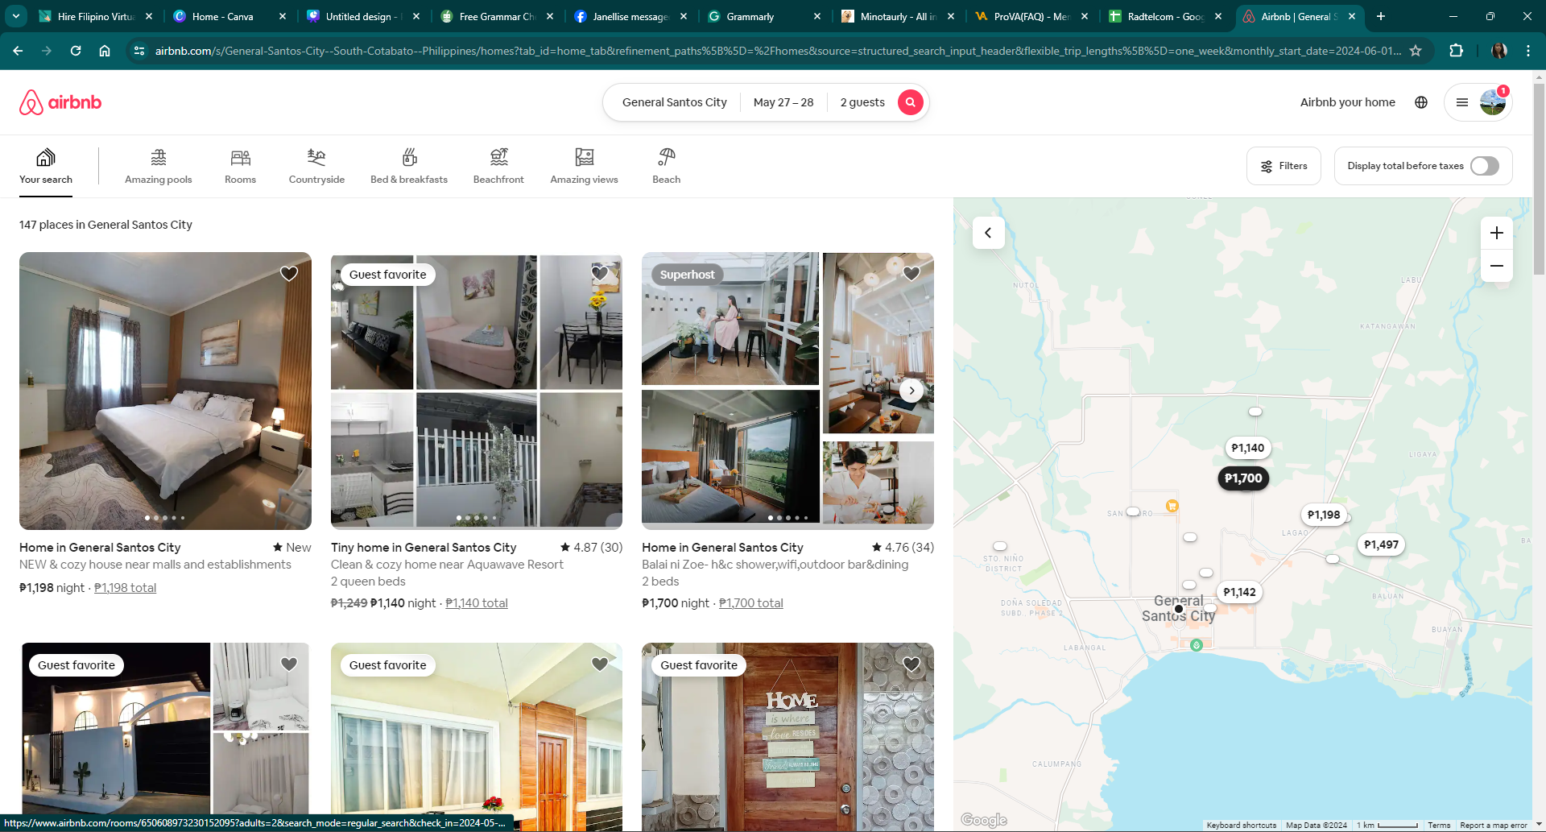The height and width of the screenshot is (832, 1546).
Task: Select the Countryside category
Action: tap(316, 167)
